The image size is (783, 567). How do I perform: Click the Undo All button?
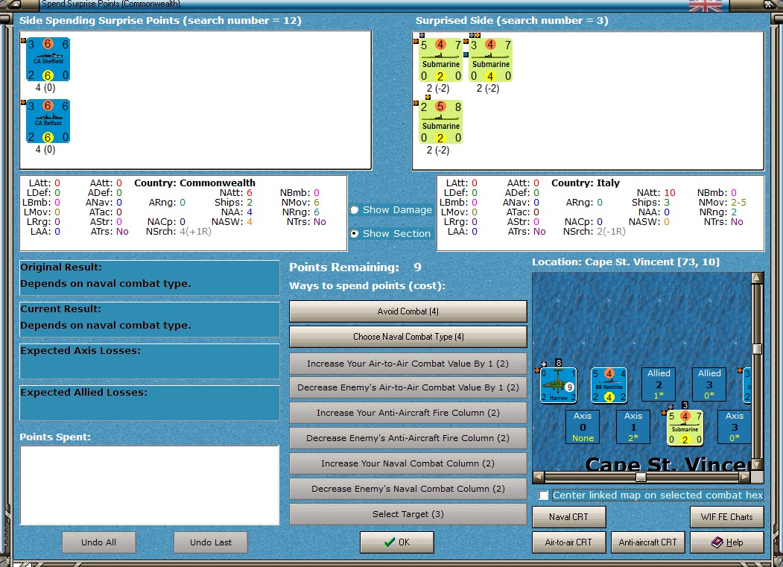click(99, 542)
